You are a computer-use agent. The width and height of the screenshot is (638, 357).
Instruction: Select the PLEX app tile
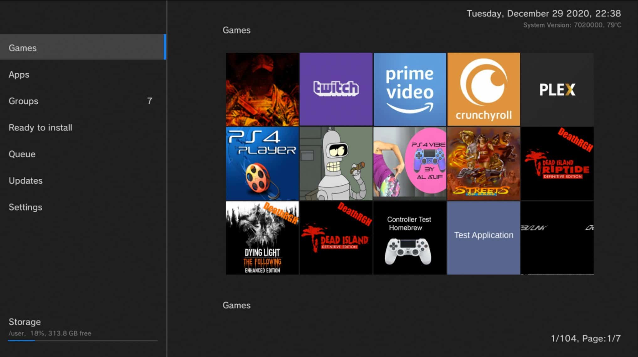pos(557,89)
